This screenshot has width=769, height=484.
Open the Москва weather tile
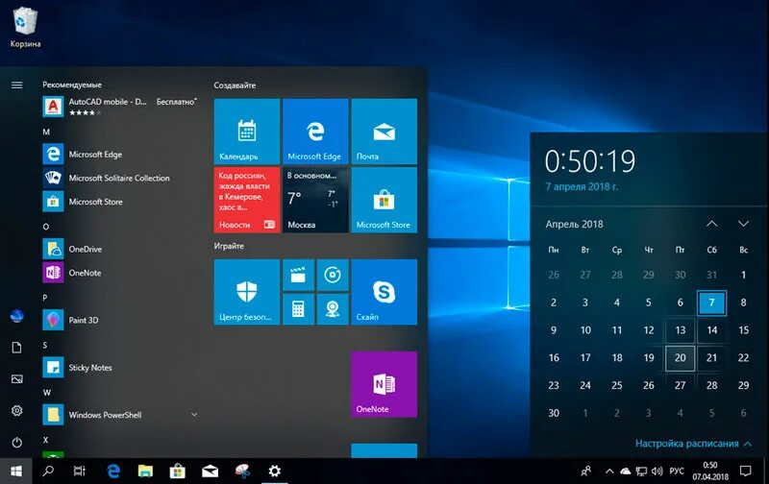pos(315,200)
